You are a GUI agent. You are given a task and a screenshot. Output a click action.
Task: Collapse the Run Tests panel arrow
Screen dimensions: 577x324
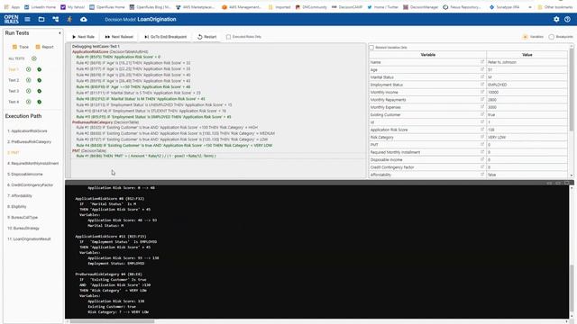pos(60,33)
